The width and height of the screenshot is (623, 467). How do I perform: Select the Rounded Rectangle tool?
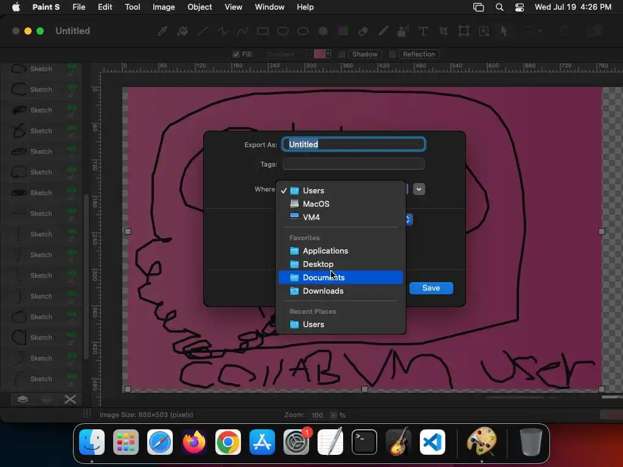283,31
